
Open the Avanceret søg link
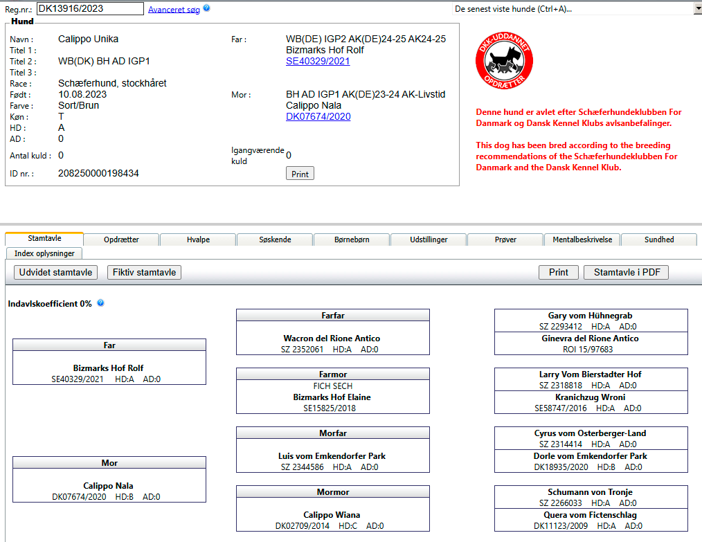174,9
